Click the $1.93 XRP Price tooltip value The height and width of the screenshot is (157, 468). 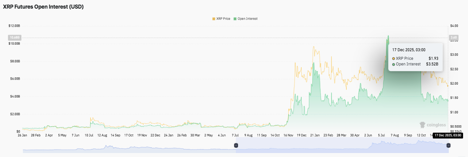[433, 59]
